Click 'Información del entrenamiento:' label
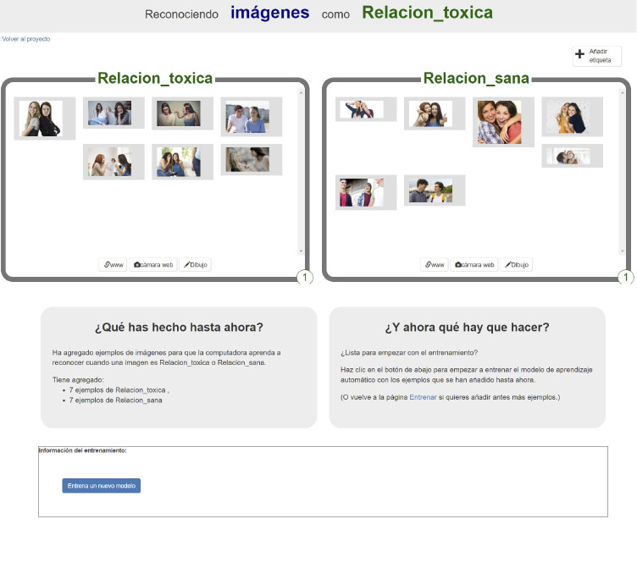Viewport: 637px width, 563px height. tap(82, 450)
